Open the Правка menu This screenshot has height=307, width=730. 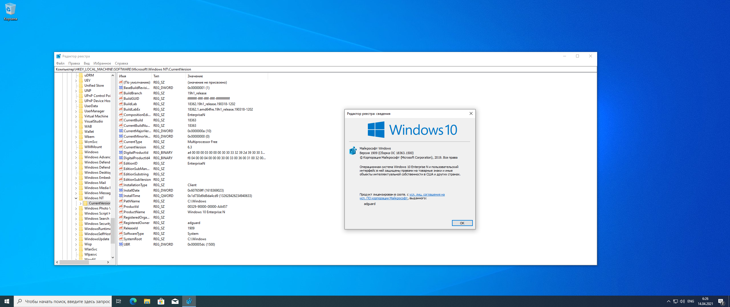(74, 63)
